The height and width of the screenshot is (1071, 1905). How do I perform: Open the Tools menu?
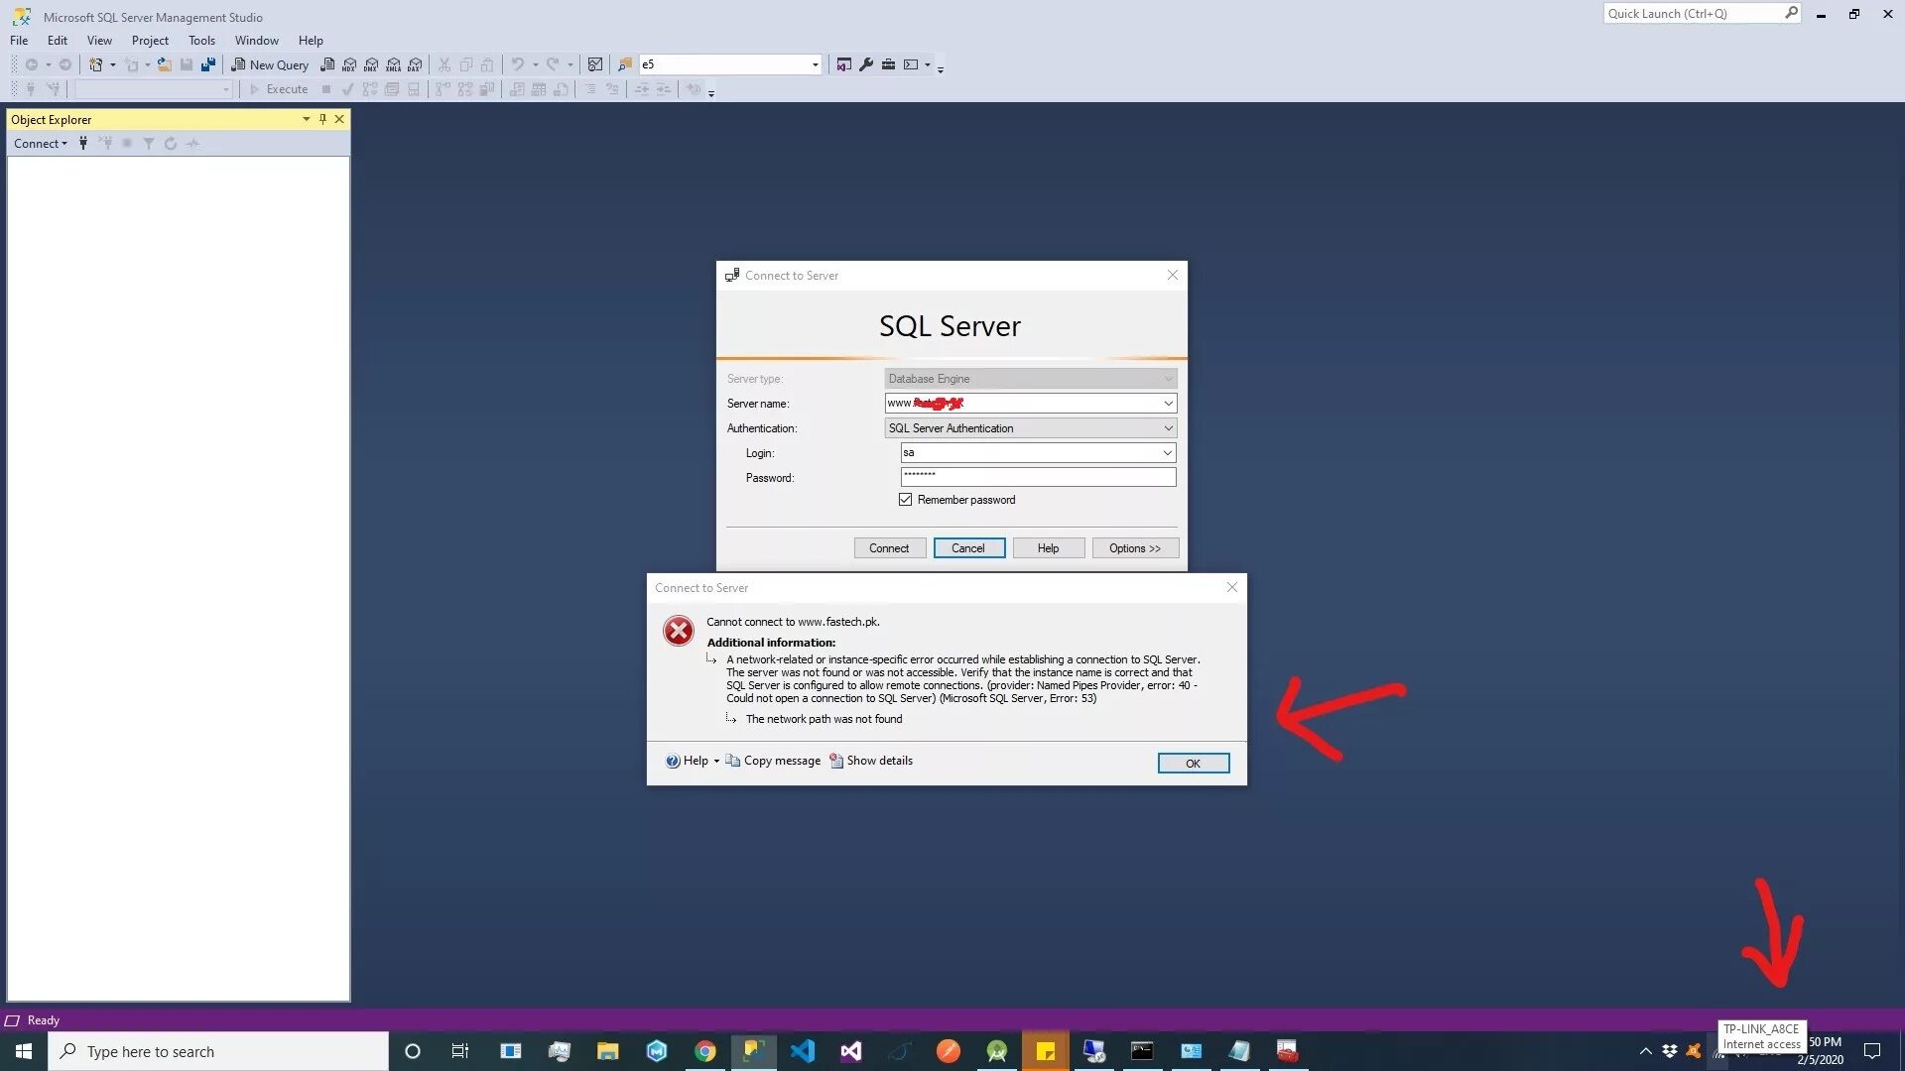coord(200,40)
